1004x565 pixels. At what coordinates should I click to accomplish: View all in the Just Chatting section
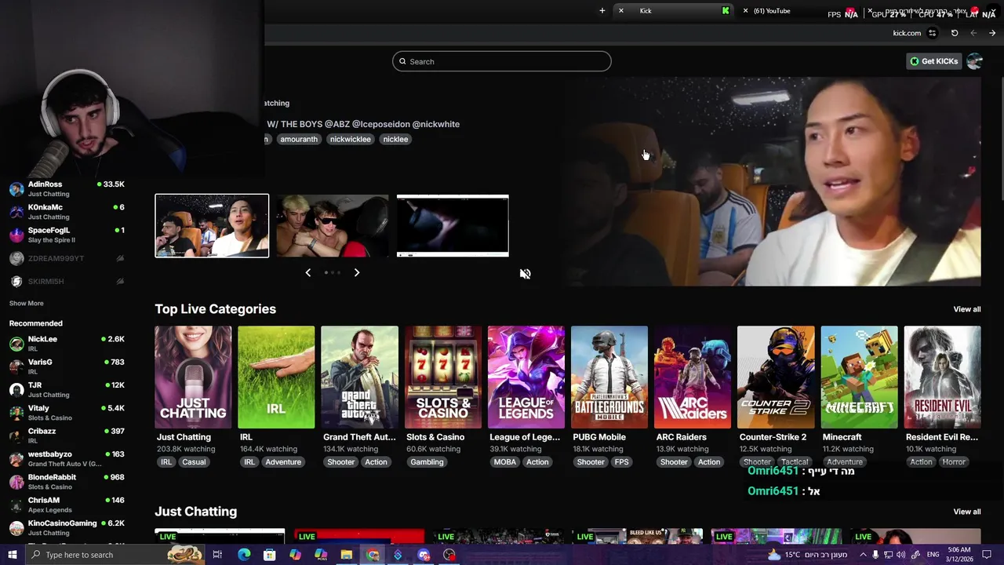pos(966,512)
